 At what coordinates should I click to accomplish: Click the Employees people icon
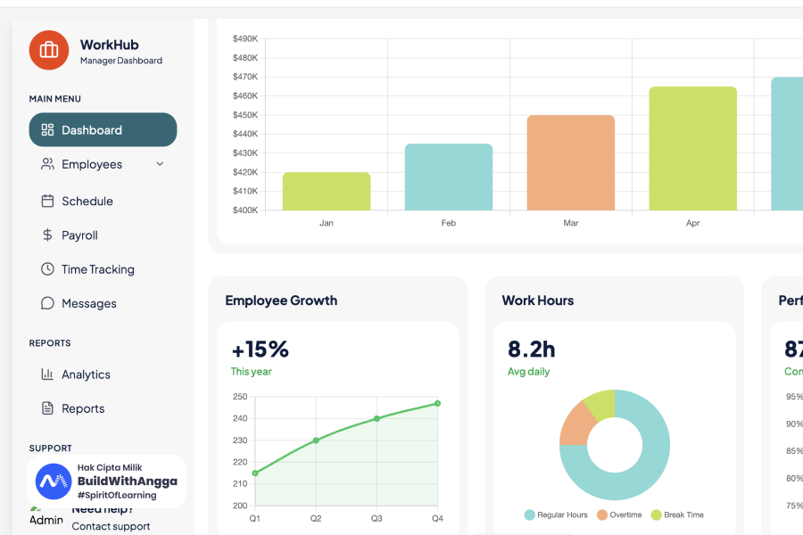(x=48, y=164)
